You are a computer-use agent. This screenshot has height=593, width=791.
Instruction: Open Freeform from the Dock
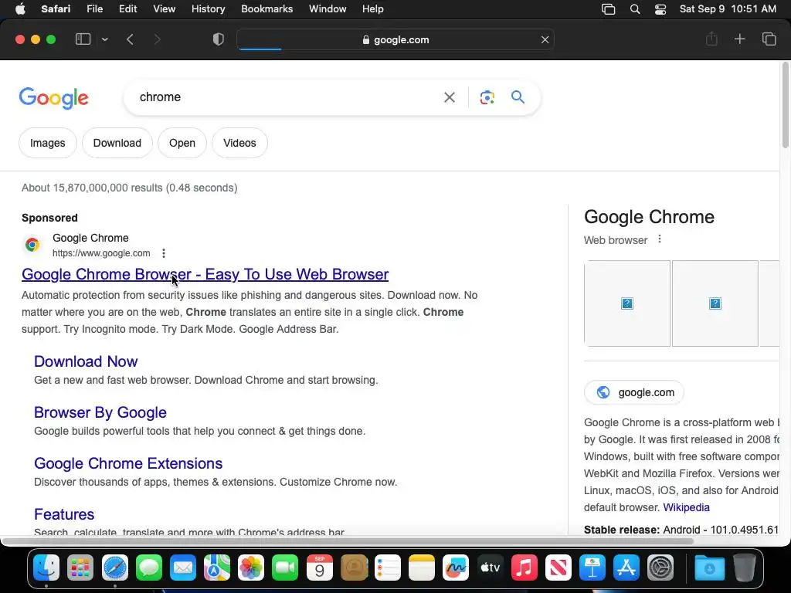[x=456, y=568]
